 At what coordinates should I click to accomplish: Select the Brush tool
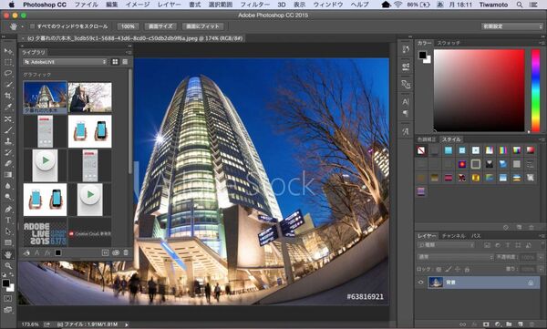click(7, 129)
